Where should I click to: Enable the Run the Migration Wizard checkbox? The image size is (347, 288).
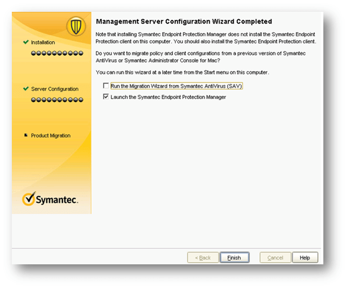point(106,86)
